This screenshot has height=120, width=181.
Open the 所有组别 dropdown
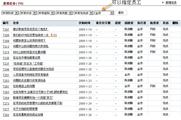coord(46,13)
